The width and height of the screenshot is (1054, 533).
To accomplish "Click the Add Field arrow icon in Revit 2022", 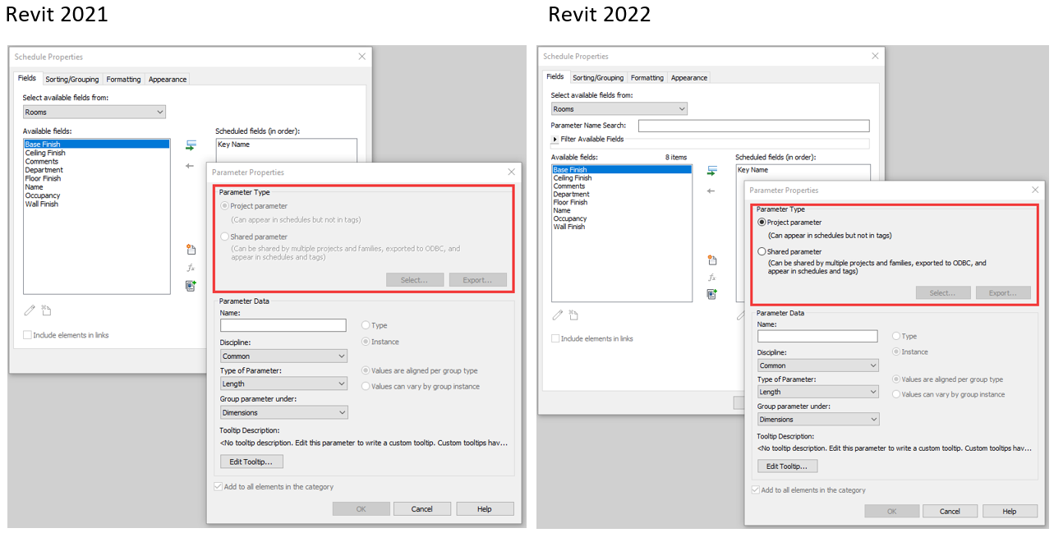I will [x=712, y=171].
